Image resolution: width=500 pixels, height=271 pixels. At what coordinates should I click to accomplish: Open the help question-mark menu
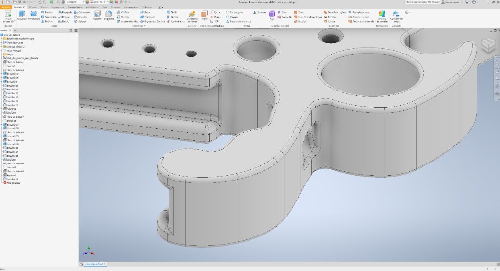tap(474, 2)
